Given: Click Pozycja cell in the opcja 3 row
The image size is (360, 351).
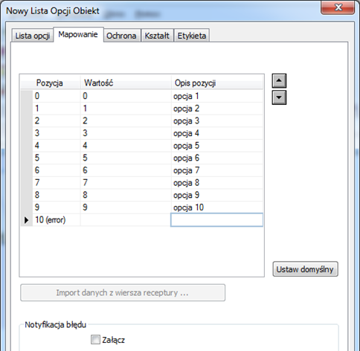Looking at the screenshot, I should (x=57, y=120).
